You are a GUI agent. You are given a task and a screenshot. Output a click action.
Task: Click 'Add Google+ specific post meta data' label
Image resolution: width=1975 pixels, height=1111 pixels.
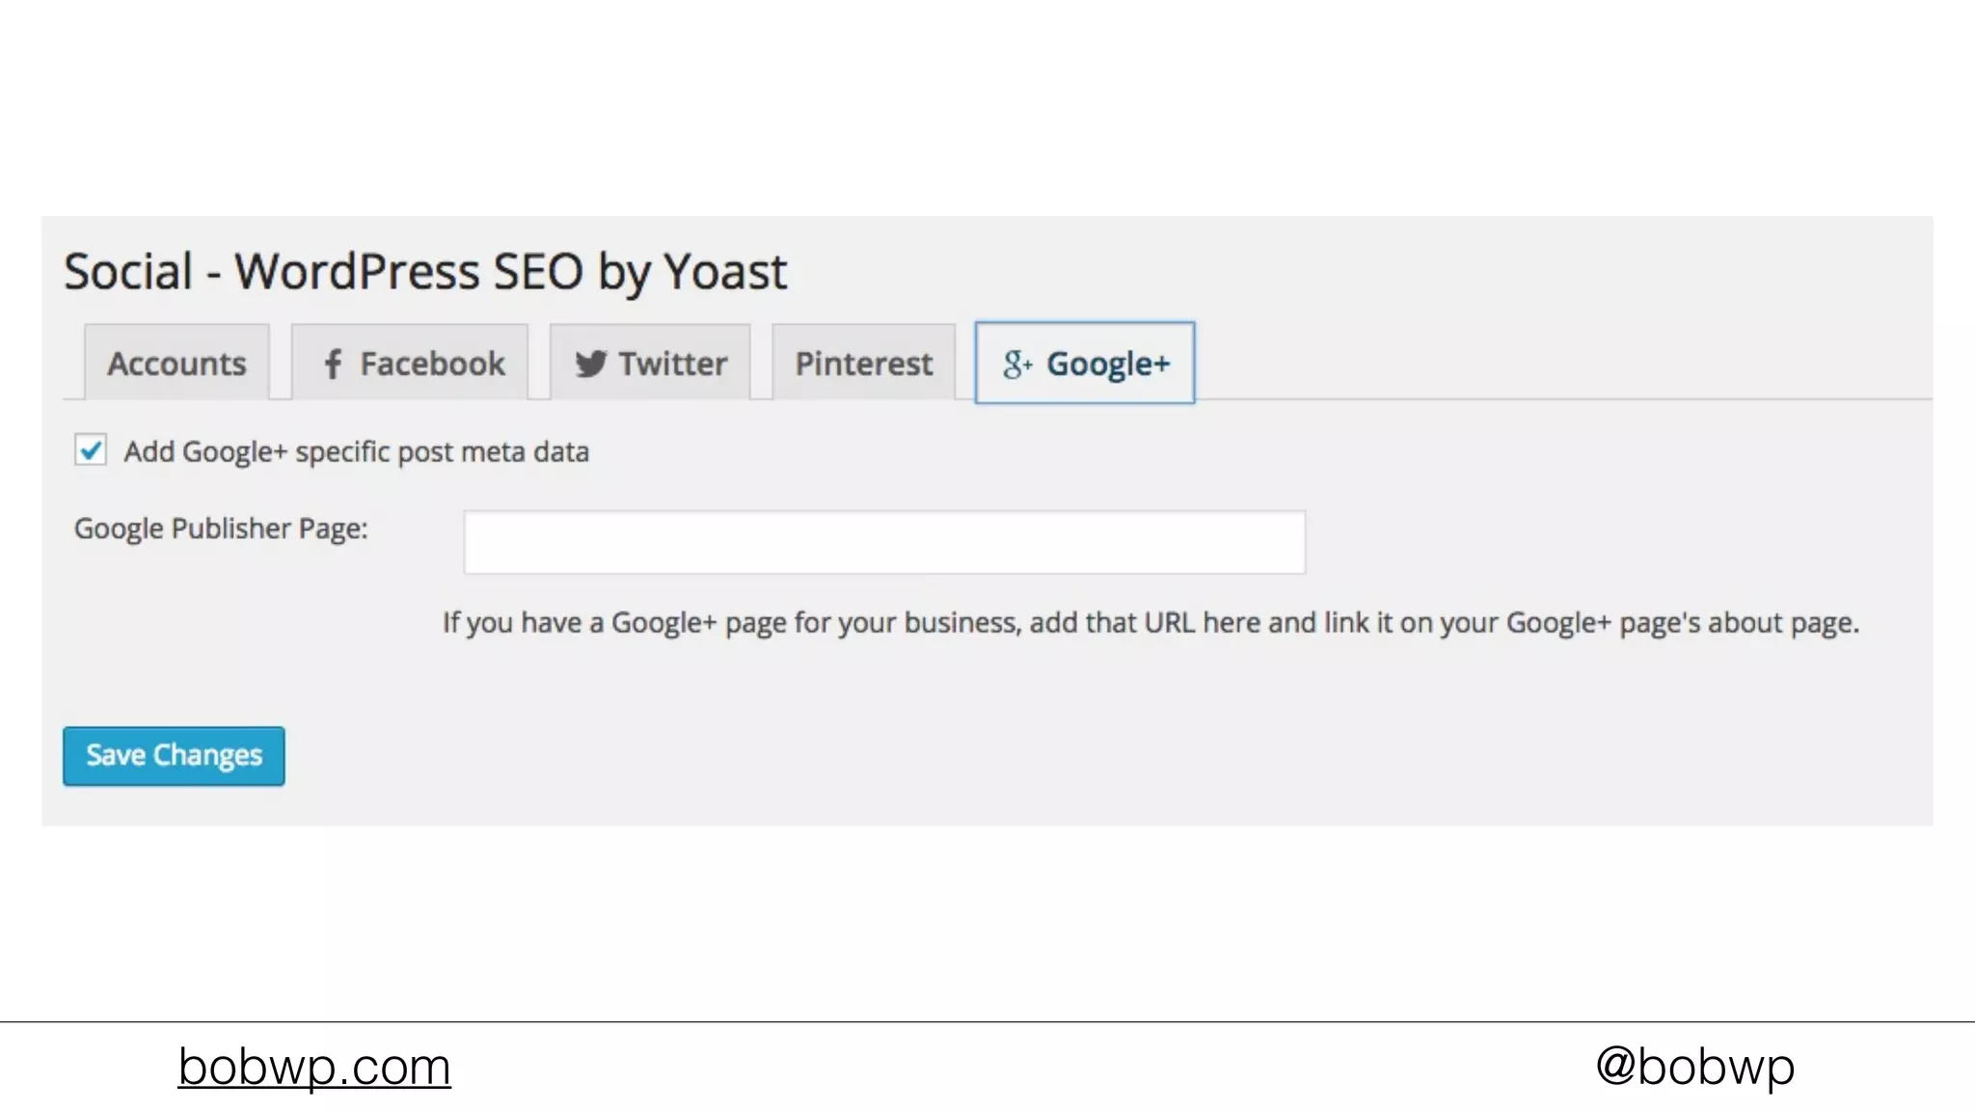[356, 451]
